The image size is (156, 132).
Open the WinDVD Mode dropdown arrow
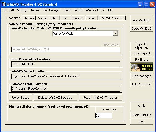pos(115,33)
